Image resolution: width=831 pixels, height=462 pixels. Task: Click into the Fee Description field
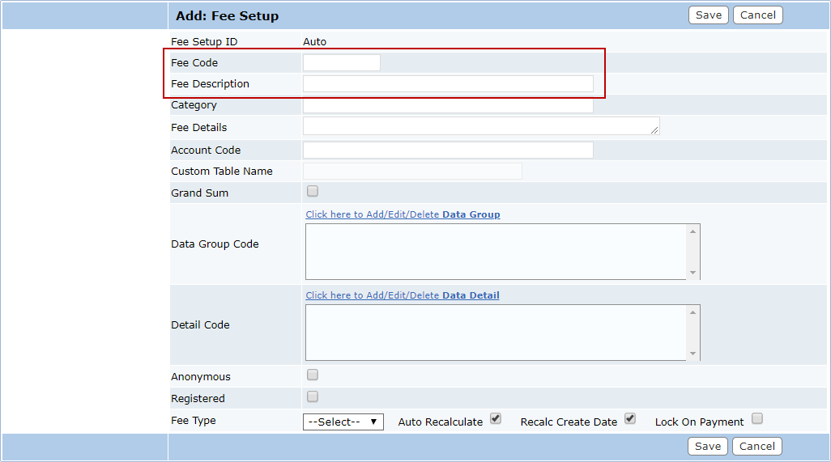click(447, 84)
